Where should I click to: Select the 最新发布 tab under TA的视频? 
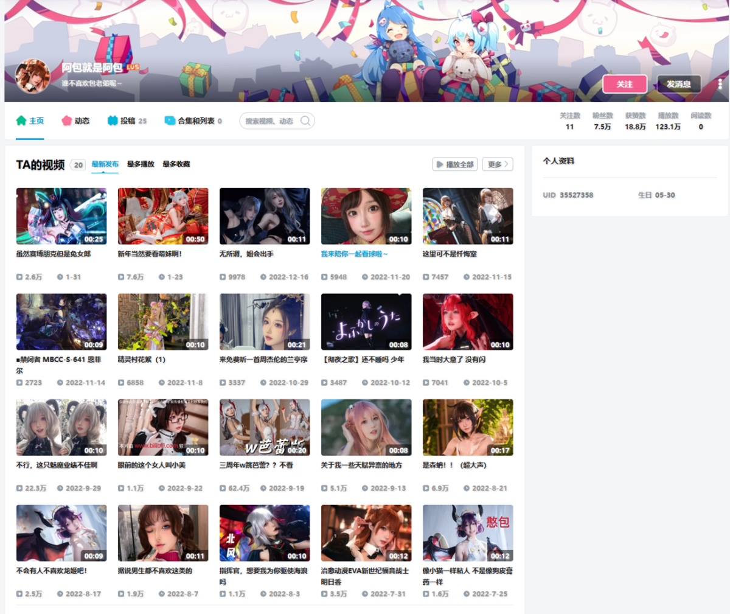coord(104,164)
